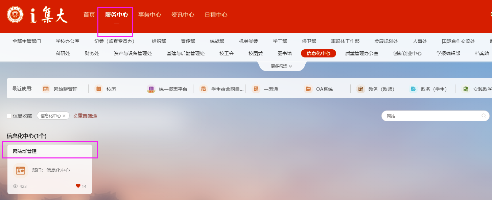
Task: Click the 网站群管理 icon in recent bar
Action: [x=46, y=89]
